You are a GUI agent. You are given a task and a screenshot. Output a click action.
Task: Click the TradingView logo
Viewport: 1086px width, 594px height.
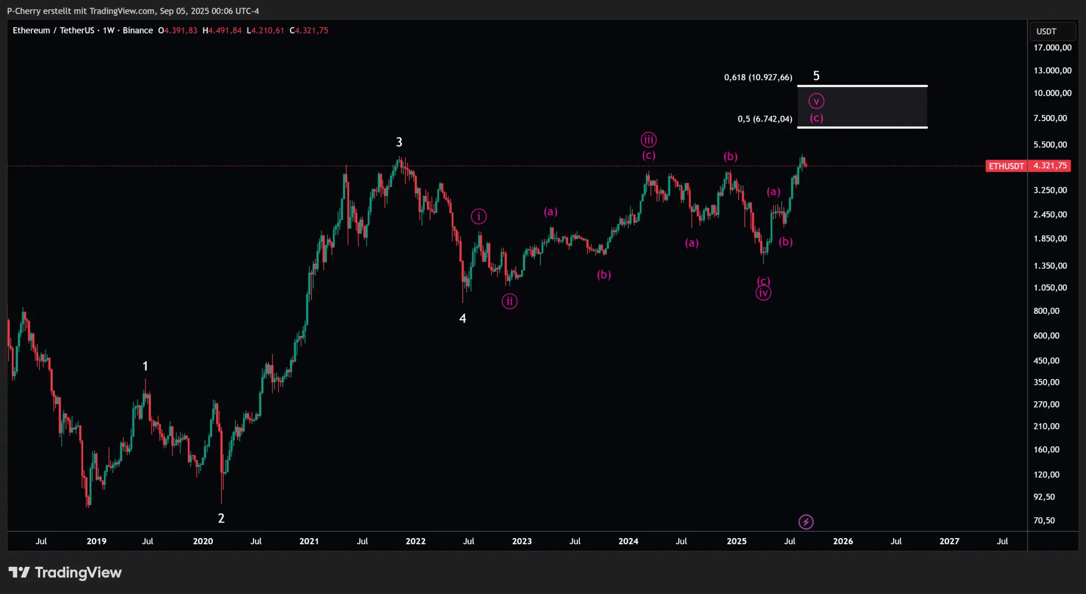(x=65, y=572)
